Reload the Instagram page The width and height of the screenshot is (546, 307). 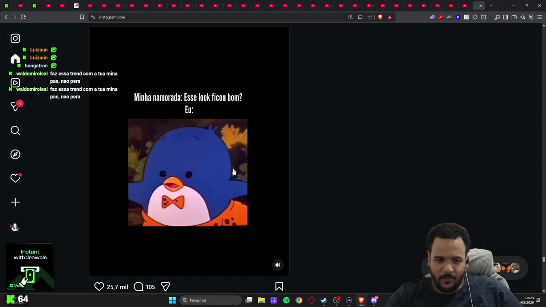23,17
